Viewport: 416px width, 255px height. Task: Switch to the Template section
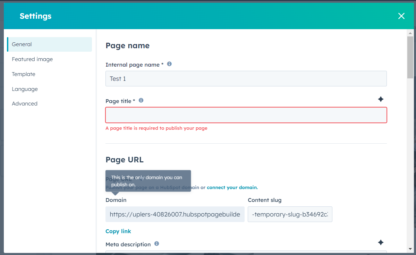(24, 74)
